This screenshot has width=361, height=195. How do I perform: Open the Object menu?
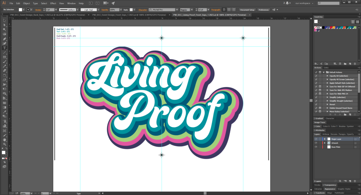point(26,4)
